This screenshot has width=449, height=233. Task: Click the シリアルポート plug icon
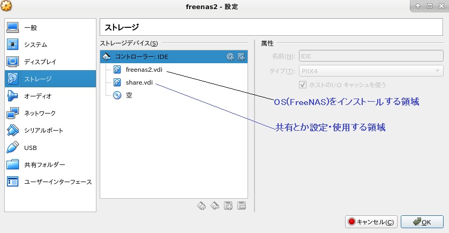pyautogui.click(x=13, y=130)
